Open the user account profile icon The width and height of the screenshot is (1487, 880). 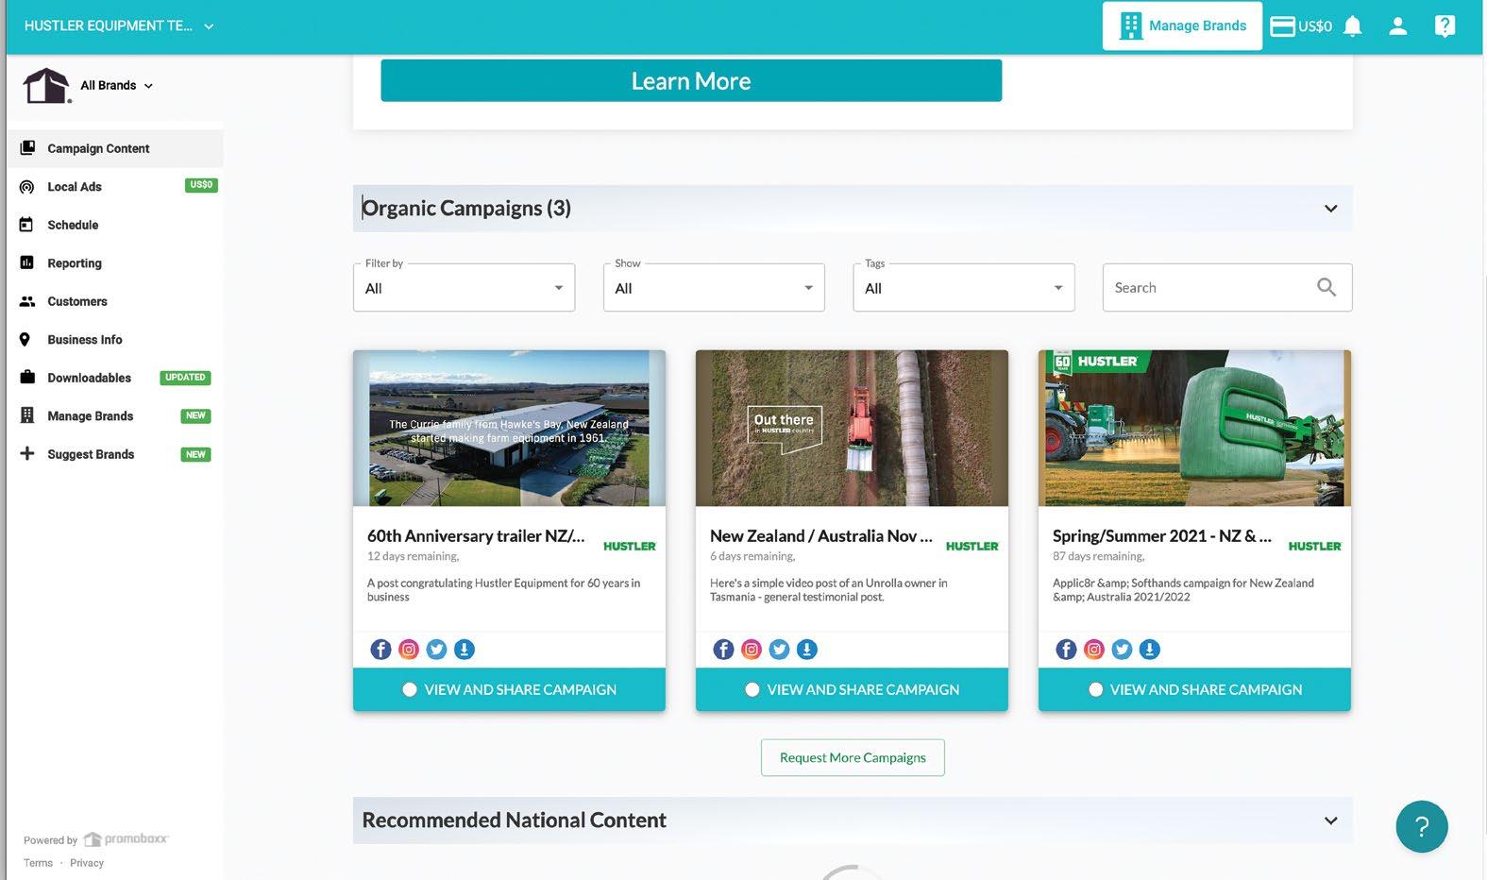pos(1398,26)
